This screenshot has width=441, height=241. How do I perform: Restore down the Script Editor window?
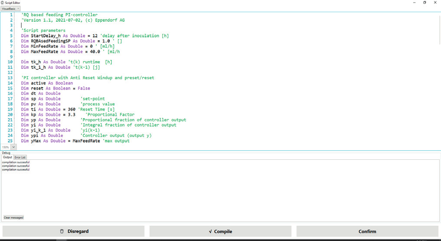pos(425,3)
